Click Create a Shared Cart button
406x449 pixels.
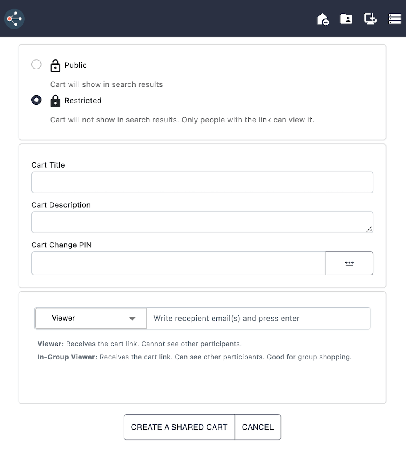(179, 427)
